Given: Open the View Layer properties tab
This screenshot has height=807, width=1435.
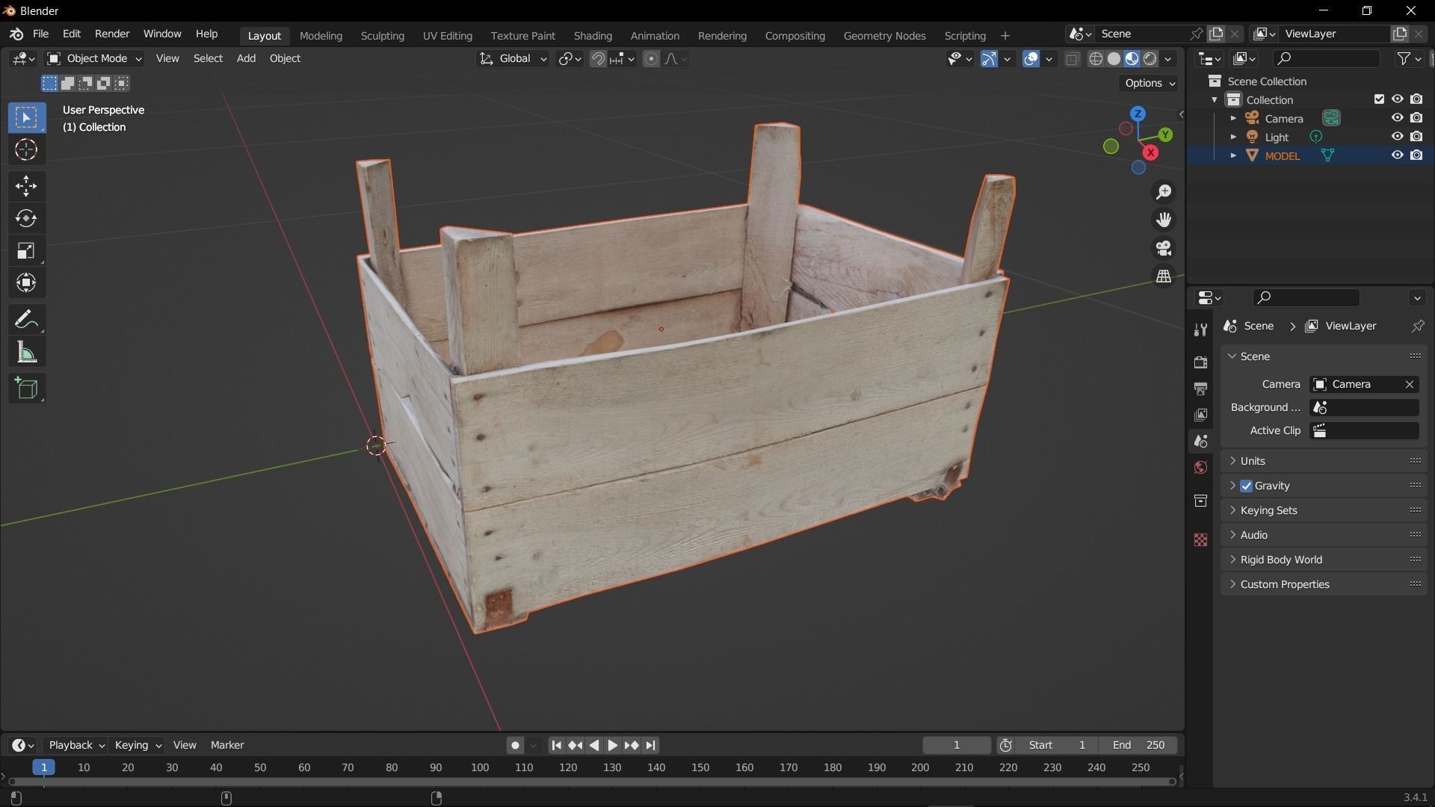Looking at the screenshot, I should click(x=1200, y=415).
